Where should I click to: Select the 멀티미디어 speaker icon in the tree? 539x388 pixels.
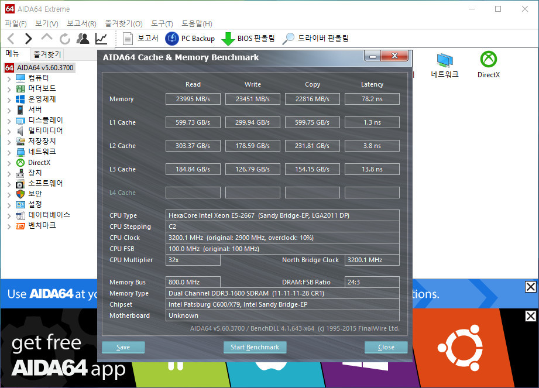pyautogui.click(x=20, y=131)
